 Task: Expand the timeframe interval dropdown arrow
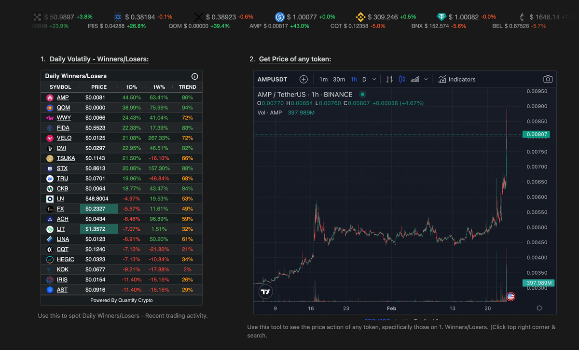pos(374,79)
